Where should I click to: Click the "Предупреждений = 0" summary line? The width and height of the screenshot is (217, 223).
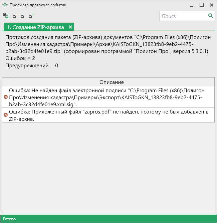pos(32,66)
